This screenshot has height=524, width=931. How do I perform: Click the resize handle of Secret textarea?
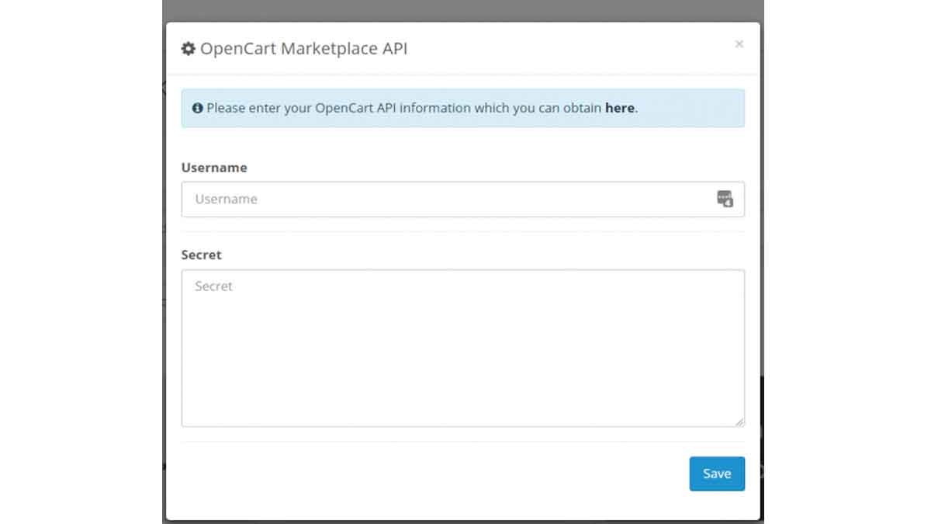point(739,422)
